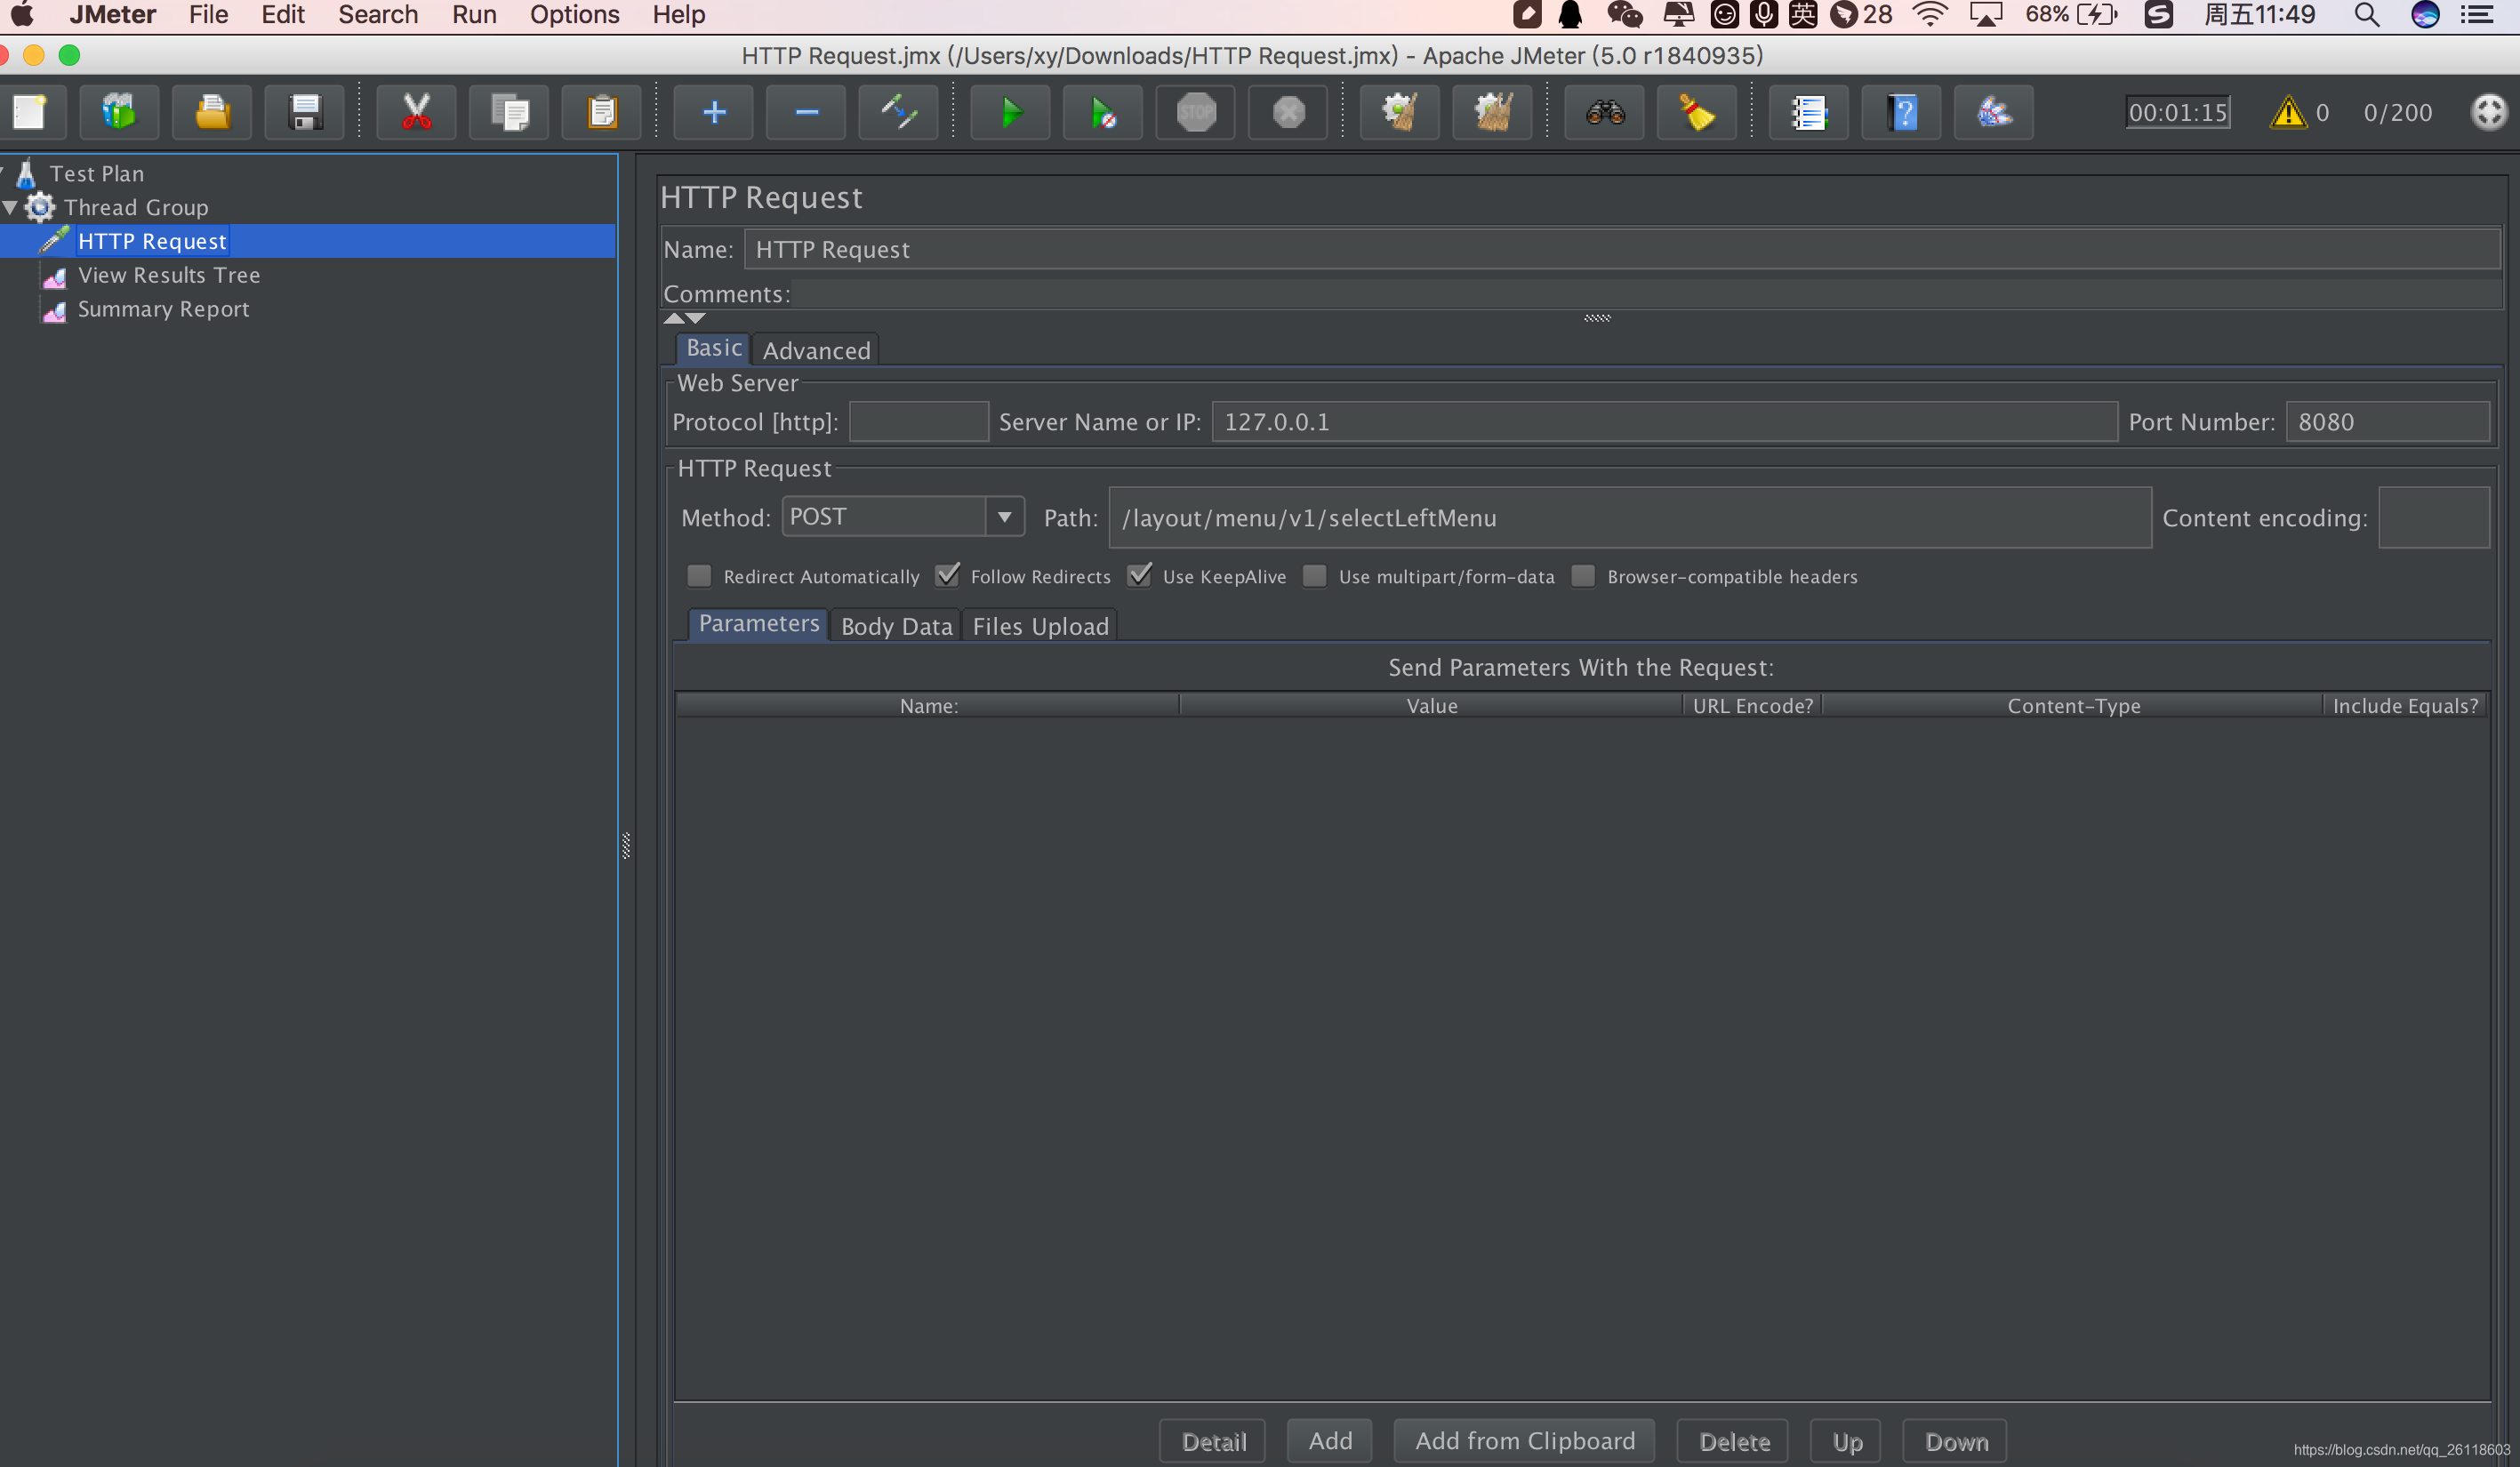Open the Help menu
The image size is (2520, 1467).
[x=679, y=14]
